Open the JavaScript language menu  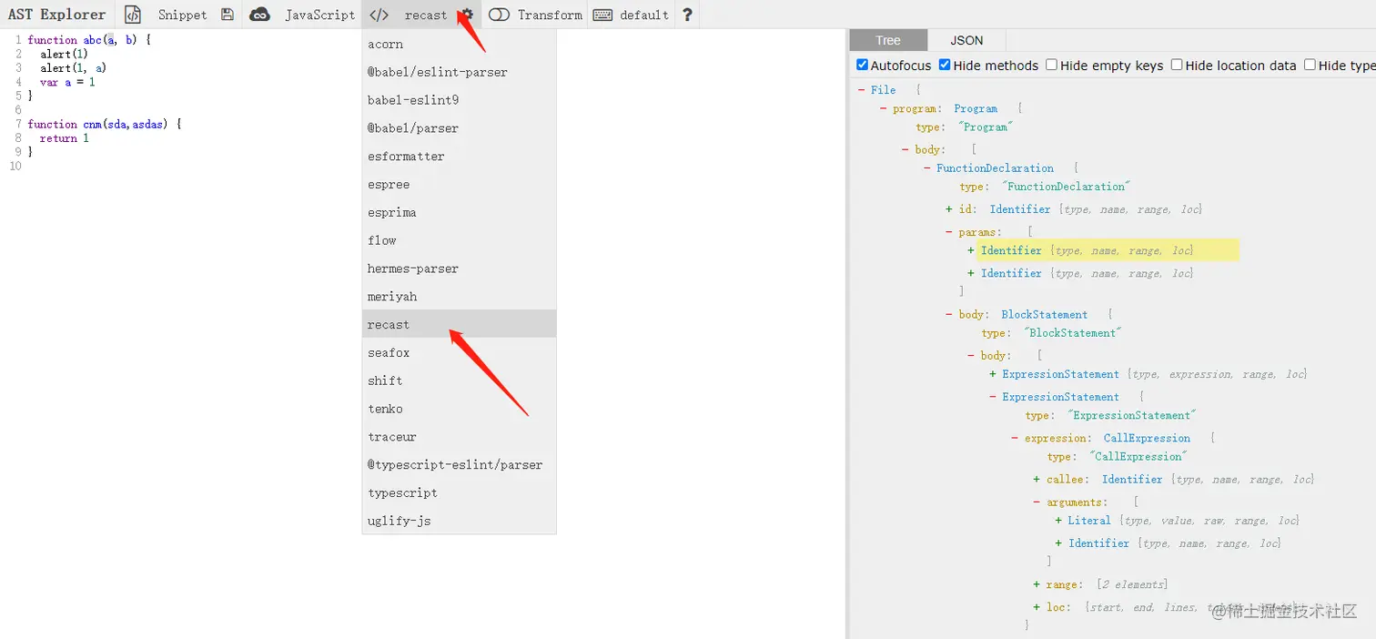point(319,15)
